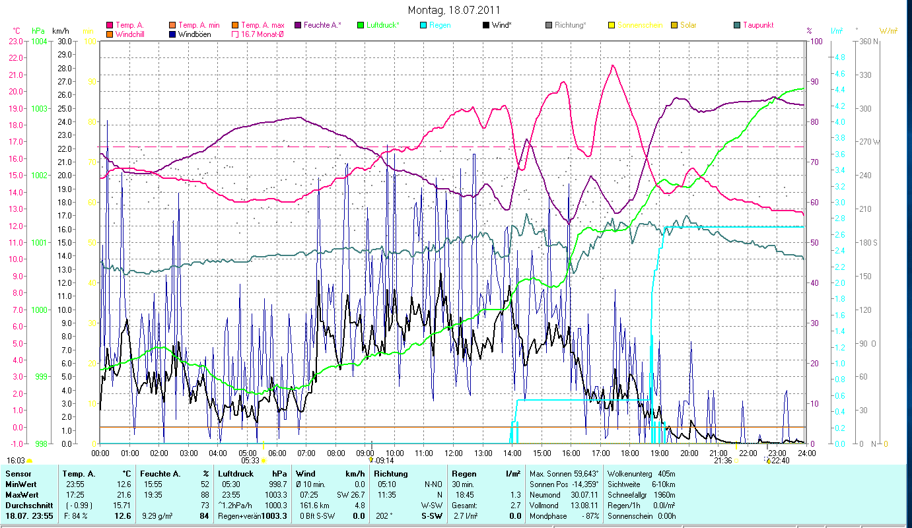
Task: Click the Gesamt: rain total label
Action: pos(464,505)
